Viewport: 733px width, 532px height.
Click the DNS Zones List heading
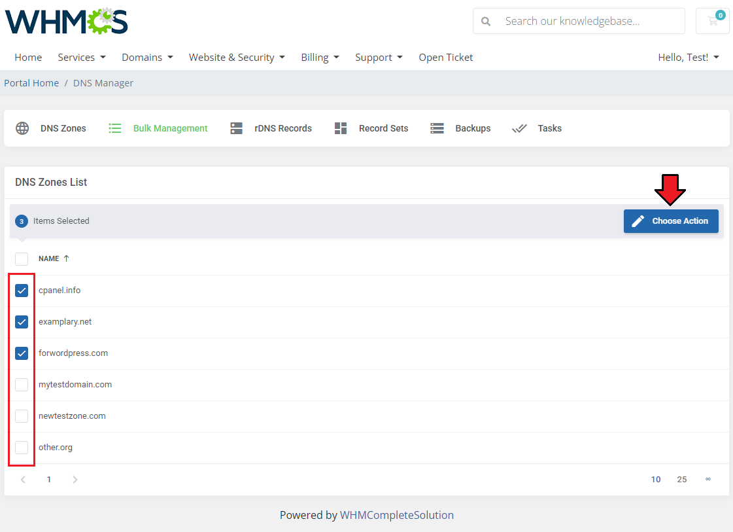pos(51,182)
